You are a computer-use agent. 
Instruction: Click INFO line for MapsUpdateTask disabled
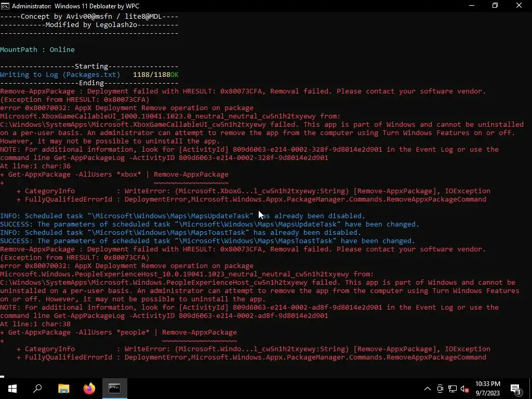point(182,216)
